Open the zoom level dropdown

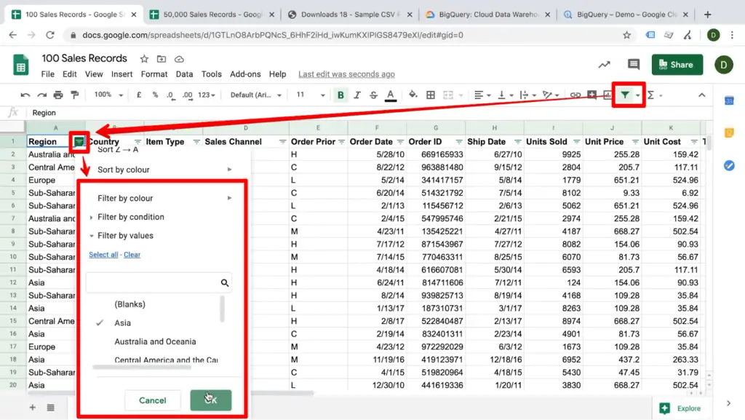106,95
